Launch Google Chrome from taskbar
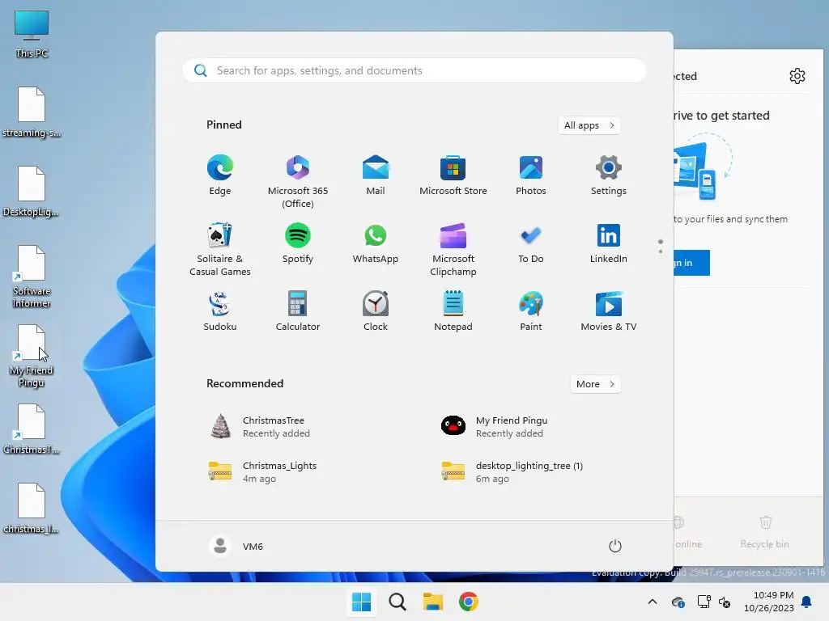Screen dimensions: 829x621 tap(469, 602)
